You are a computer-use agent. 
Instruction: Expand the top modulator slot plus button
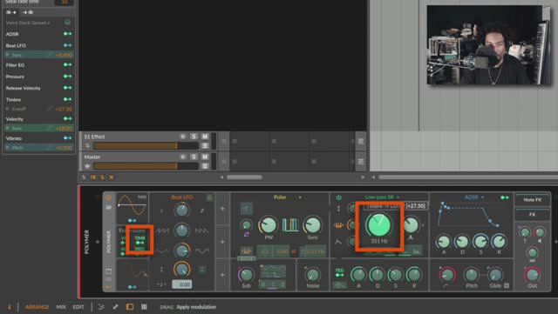coord(222,209)
